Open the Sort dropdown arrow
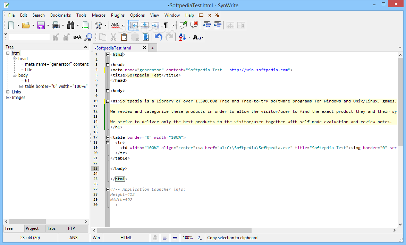The image size is (406, 245). click(x=189, y=37)
